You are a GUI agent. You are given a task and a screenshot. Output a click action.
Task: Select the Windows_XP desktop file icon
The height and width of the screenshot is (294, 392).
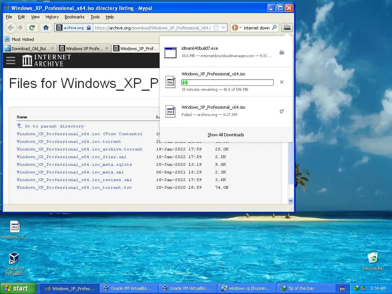tap(15, 230)
